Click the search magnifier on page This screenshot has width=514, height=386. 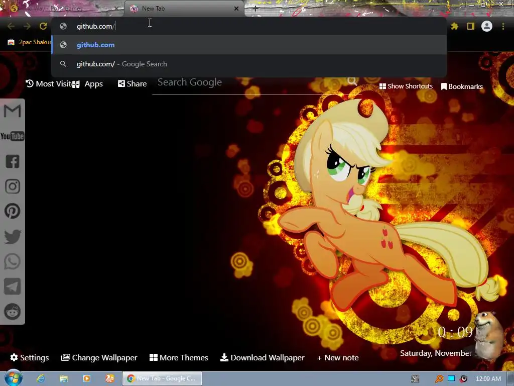point(352,81)
